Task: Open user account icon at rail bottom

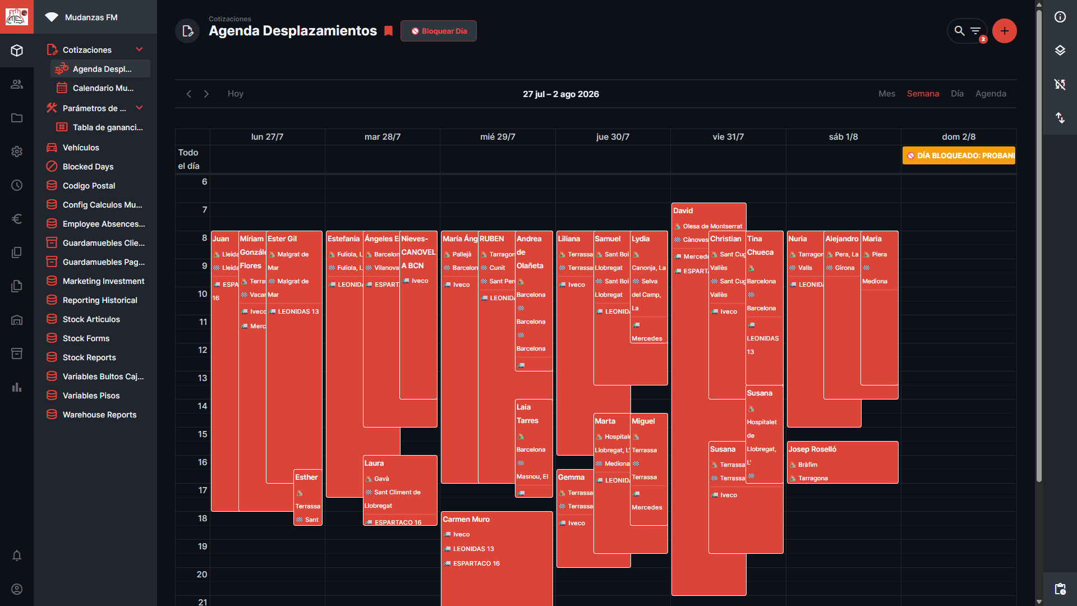Action: (x=17, y=589)
